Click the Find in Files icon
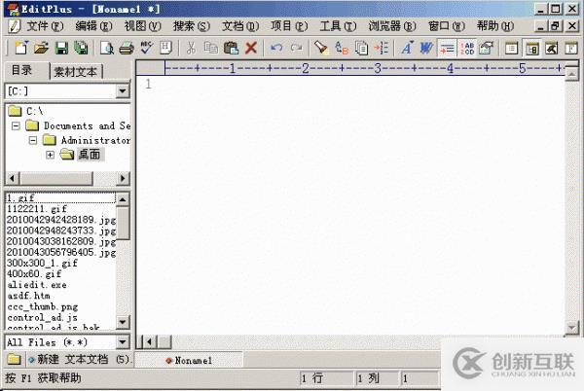 (362, 48)
